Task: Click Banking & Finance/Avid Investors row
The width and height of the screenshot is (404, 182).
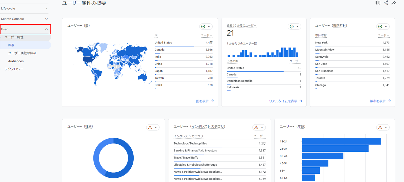Action: point(219,150)
